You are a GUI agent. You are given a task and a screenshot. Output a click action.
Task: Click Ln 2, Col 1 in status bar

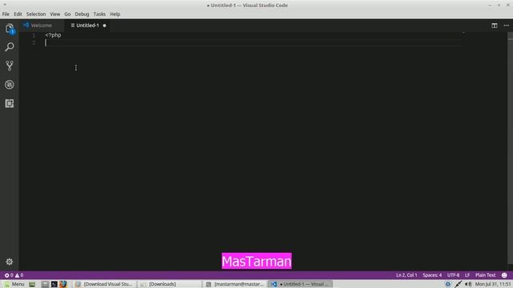(x=406, y=275)
